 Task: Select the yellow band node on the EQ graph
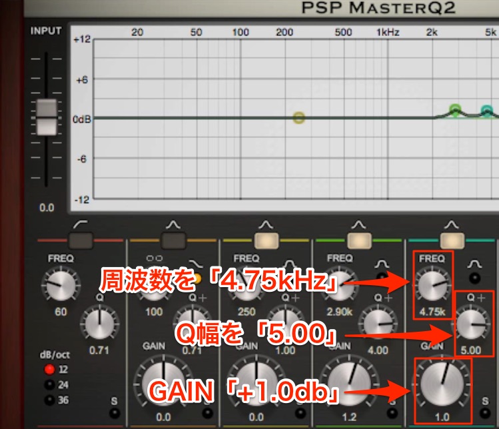pos(299,117)
